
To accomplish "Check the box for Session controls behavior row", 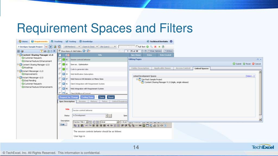I will 60,59.
